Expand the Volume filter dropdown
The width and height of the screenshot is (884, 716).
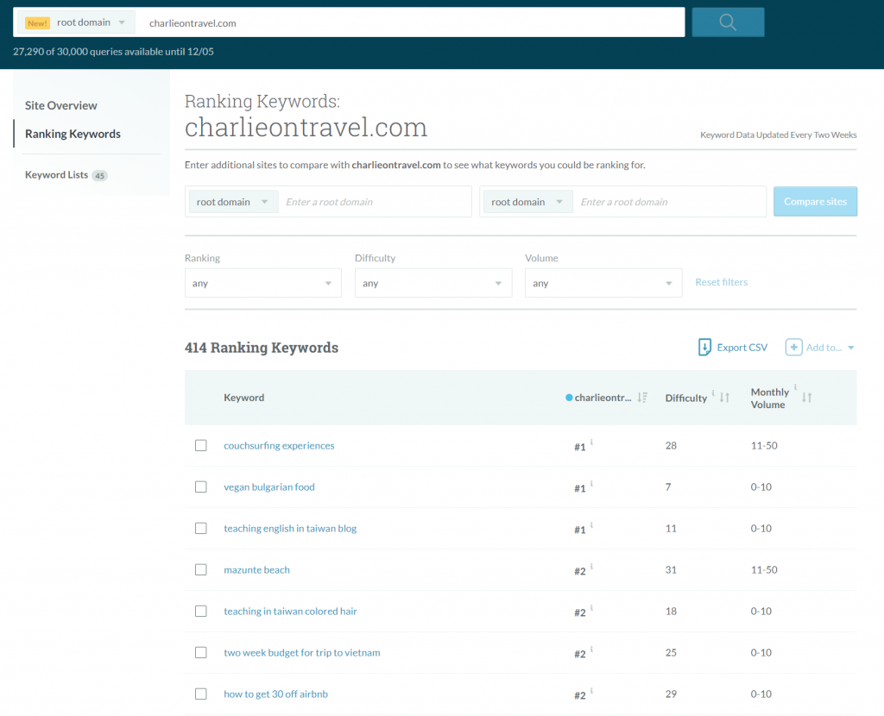pyautogui.click(x=603, y=282)
